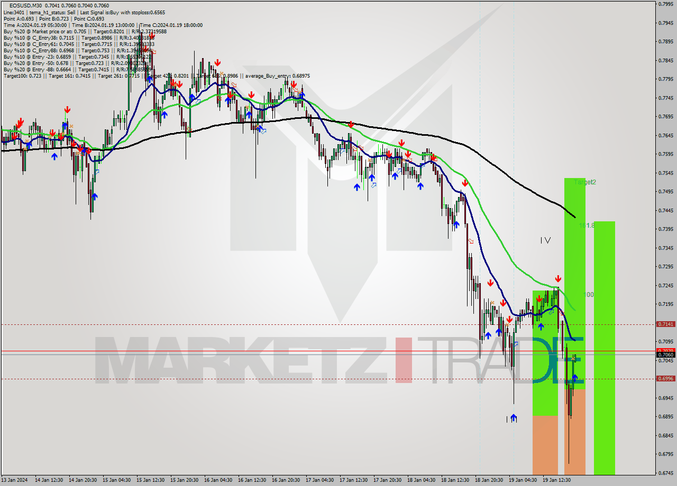
Task: Click the 0.7645 price axis label
Action: coord(665,135)
